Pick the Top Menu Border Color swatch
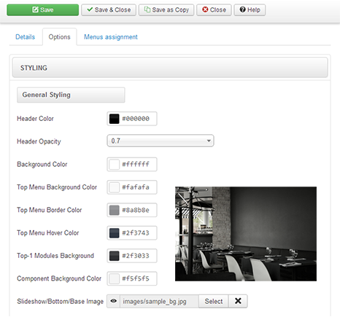Screen dimensions: 340x317 (114, 210)
